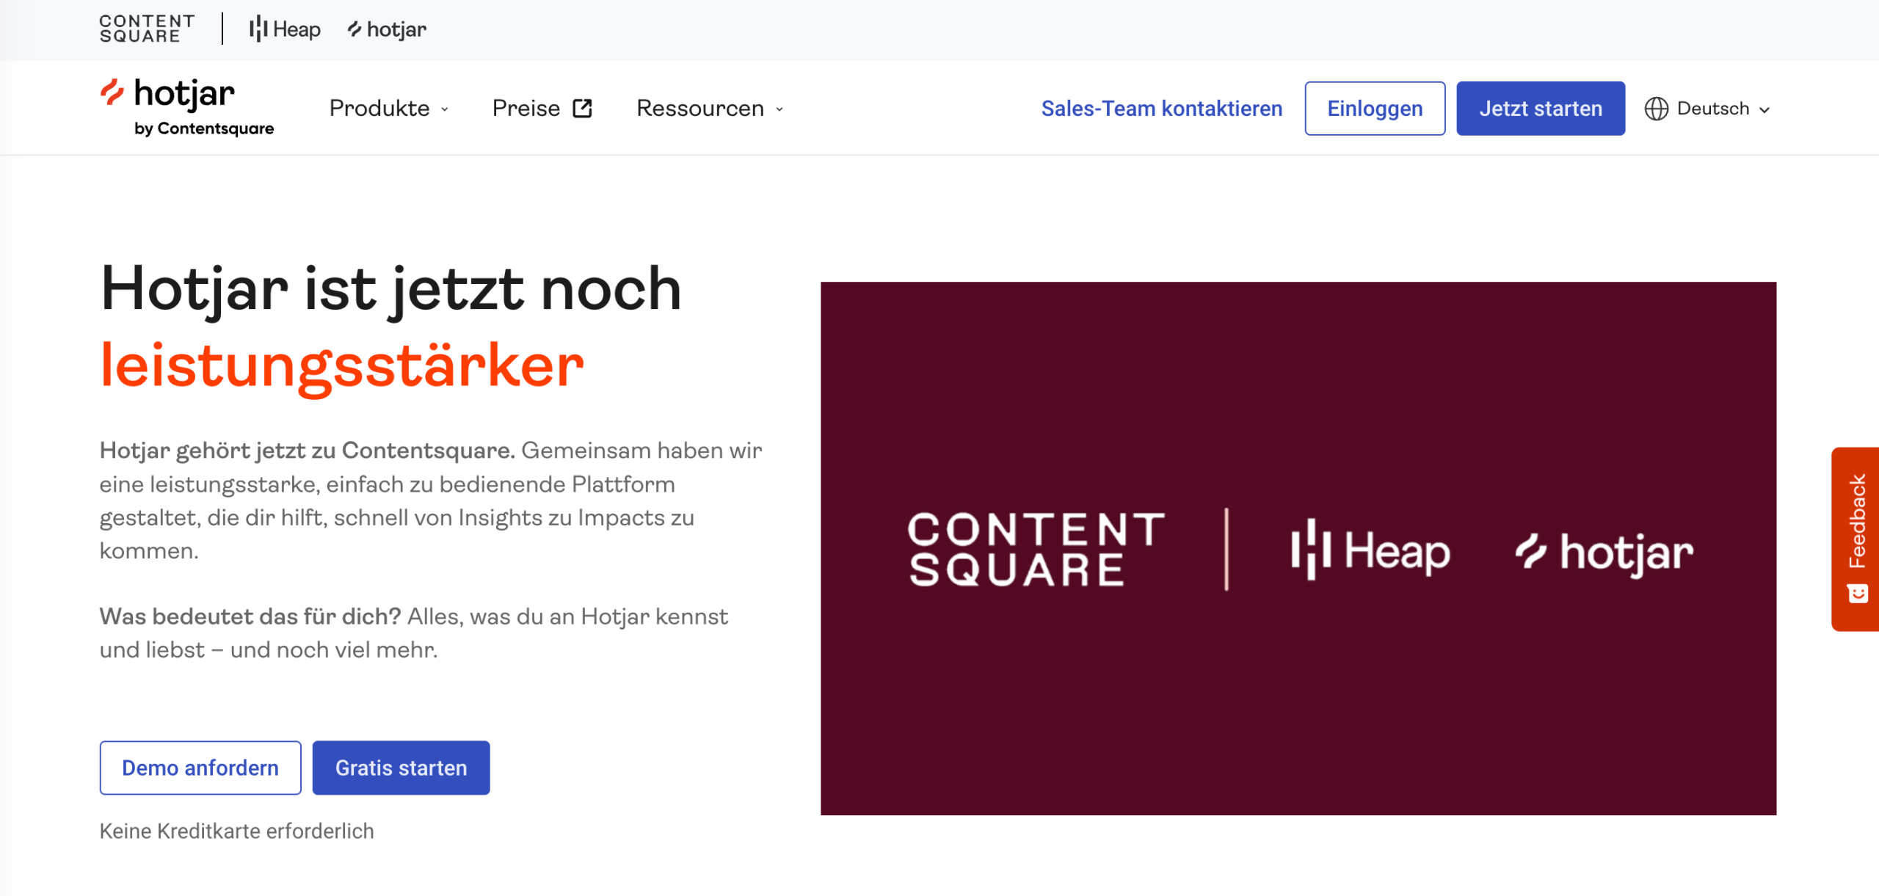The image size is (1879, 896).
Task: Open the Deutsch language selector
Action: pyautogui.click(x=1707, y=109)
